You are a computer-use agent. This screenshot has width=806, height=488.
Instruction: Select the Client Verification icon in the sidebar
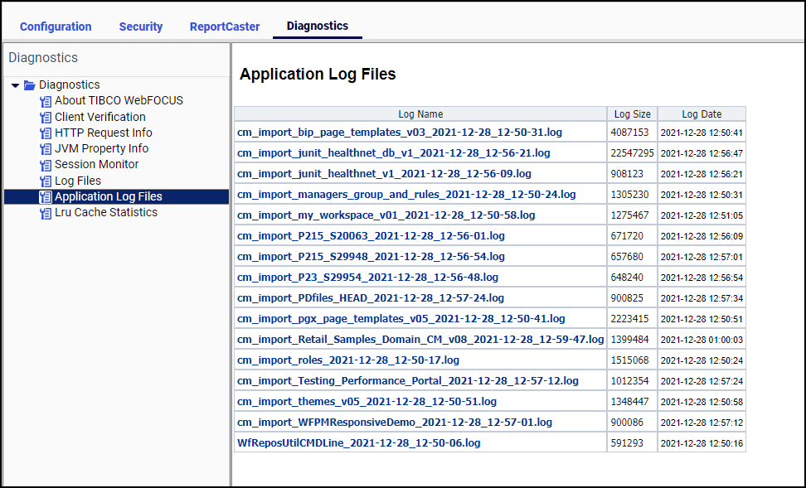46,117
